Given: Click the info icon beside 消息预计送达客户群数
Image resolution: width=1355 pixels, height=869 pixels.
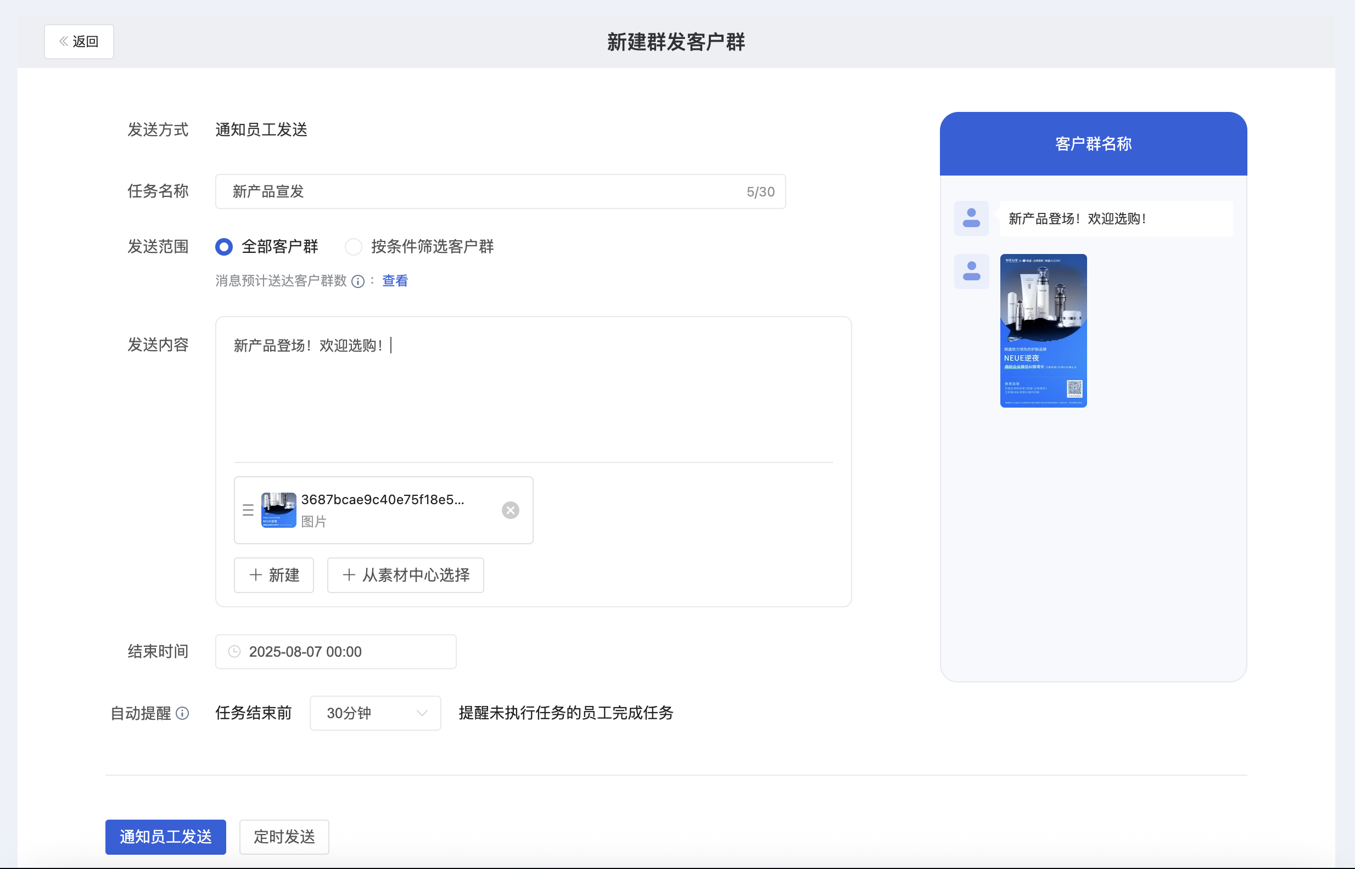Looking at the screenshot, I should pyautogui.click(x=358, y=281).
